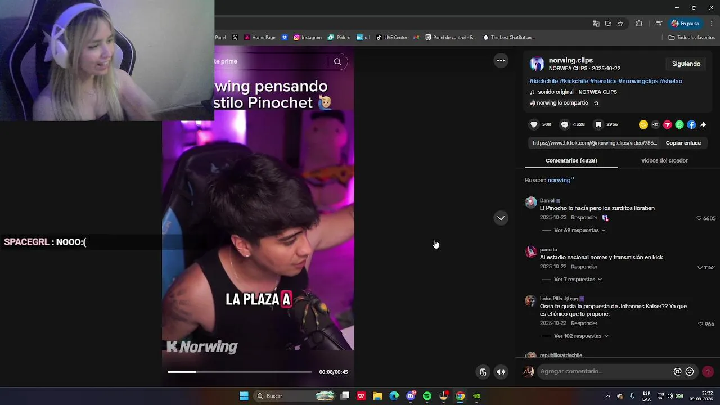720x405 pixels.
Task: Switch to Videos del creador tab
Action: tap(664, 160)
